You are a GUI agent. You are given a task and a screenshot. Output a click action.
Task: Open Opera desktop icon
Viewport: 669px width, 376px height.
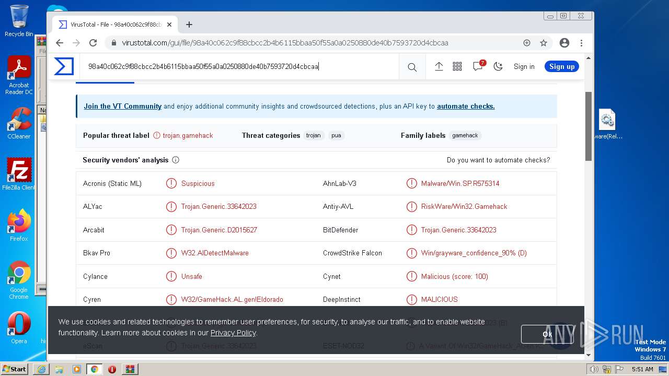pos(19,328)
